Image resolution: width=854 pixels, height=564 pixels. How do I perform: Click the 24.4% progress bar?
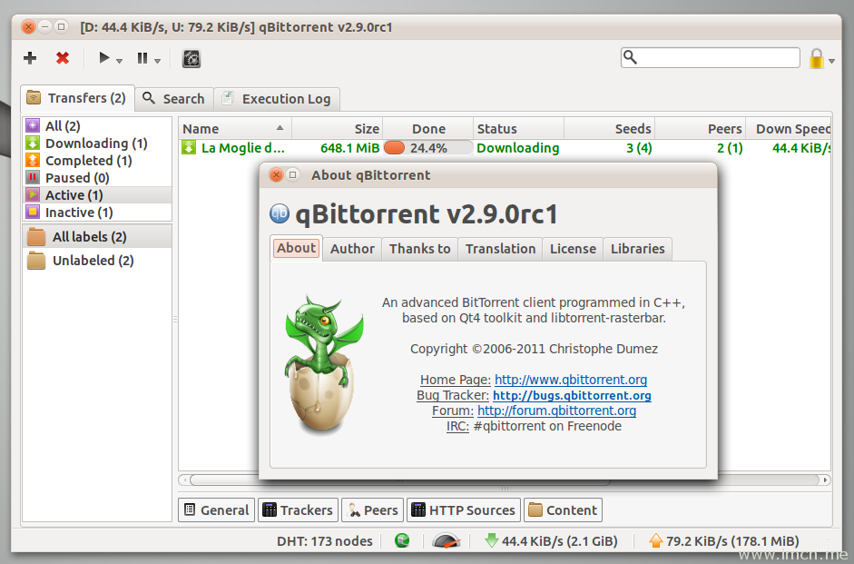pos(428,148)
